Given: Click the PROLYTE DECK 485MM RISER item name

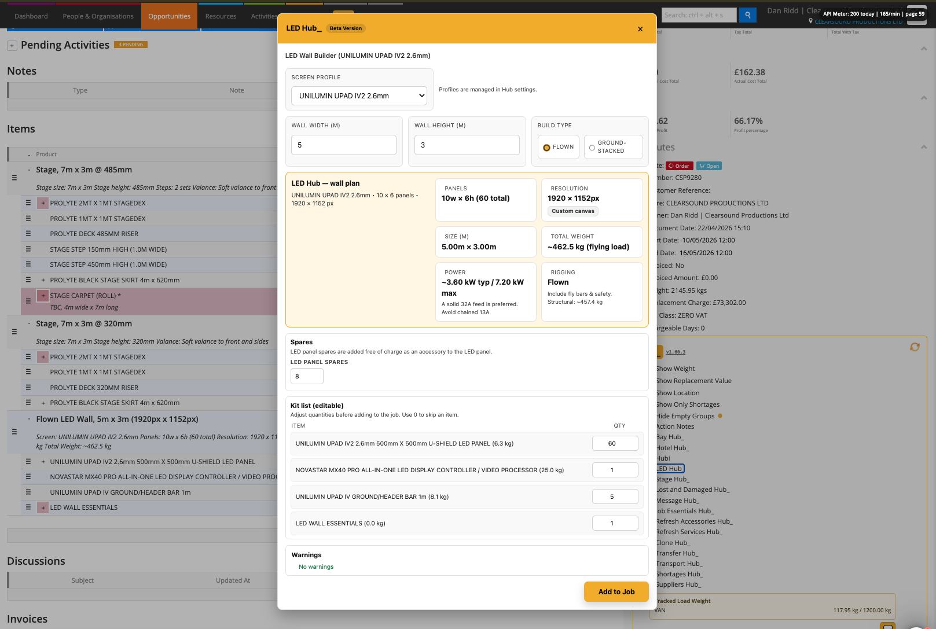Looking at the screenshot, I should [x=94, y=234].
